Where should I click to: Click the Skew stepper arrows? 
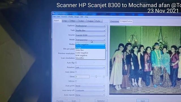tap(104, 76)
